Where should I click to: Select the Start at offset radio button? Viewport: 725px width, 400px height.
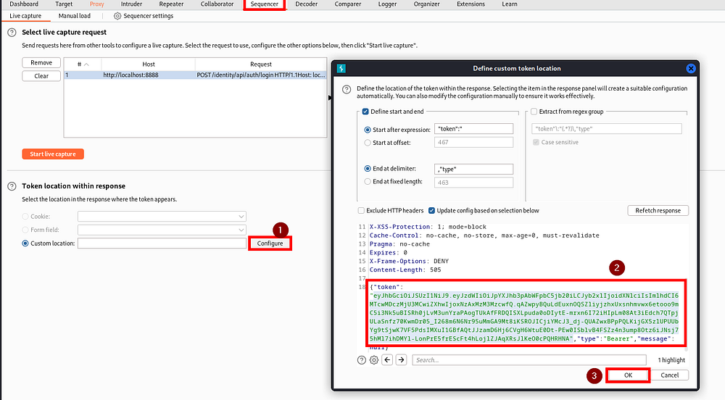[x=368, y=143]
